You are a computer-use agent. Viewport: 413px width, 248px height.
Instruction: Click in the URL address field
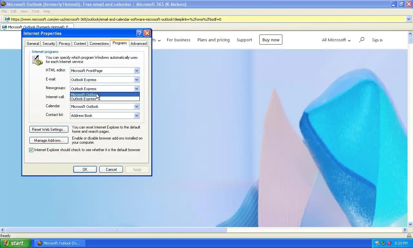pos(206,19)
